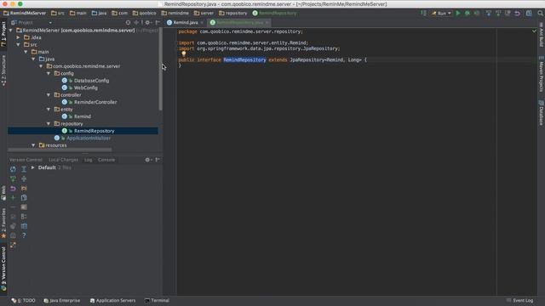Switch to the Remind.java editor tab

click(x=186, y=23)
